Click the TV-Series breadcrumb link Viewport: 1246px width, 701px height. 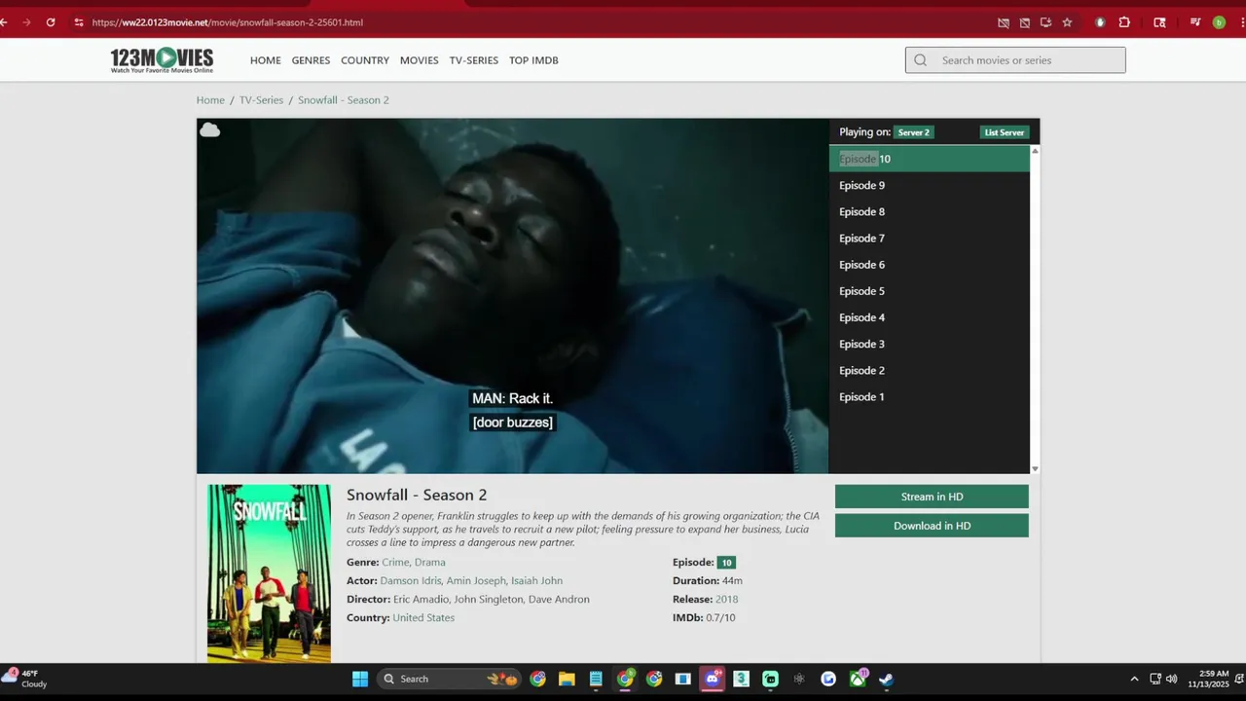261,100
